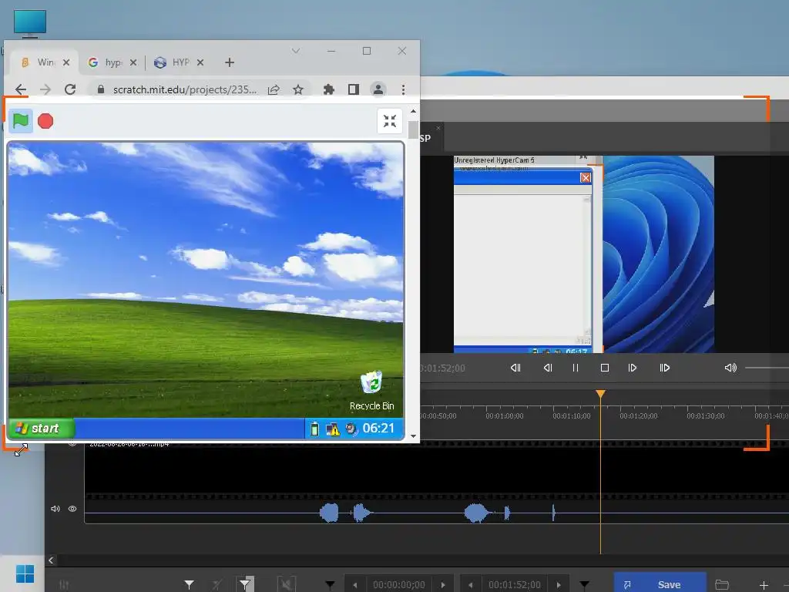Toggle the highlighted cut selection button
This screenshot has width=789, height=592.
pyautogui.click(x=245, y=584)
